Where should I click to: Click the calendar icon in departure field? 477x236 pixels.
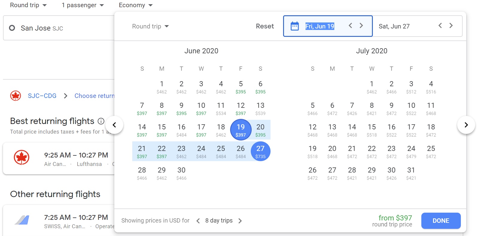point(295,26)
